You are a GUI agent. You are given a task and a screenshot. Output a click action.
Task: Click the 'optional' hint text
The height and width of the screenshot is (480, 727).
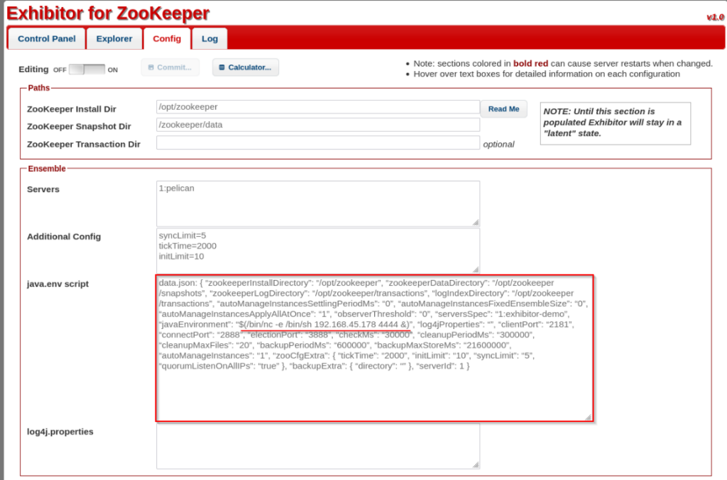(498, 145)
